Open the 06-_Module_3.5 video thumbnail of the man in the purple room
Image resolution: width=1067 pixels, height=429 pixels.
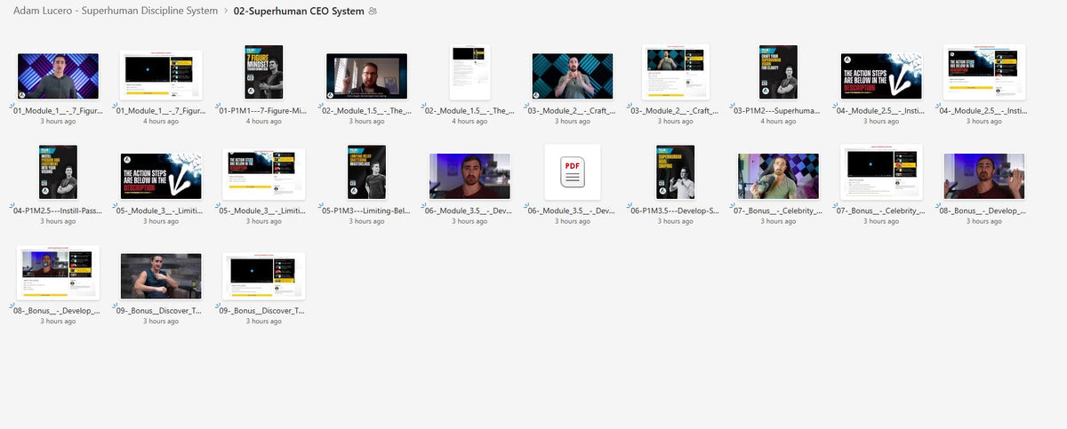(469, 176)
